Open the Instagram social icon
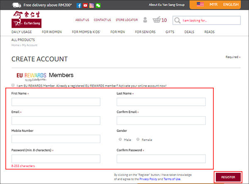The width and height of the screenshot is (249, 184). [92, 5]
